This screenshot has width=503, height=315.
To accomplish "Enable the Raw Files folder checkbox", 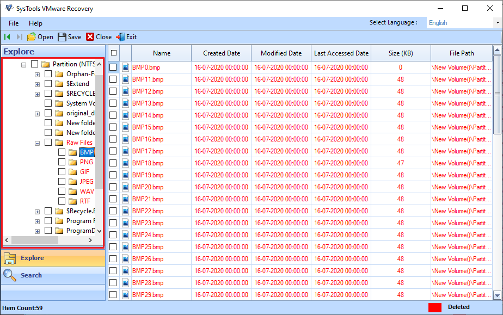I will (x=48, y=142).
